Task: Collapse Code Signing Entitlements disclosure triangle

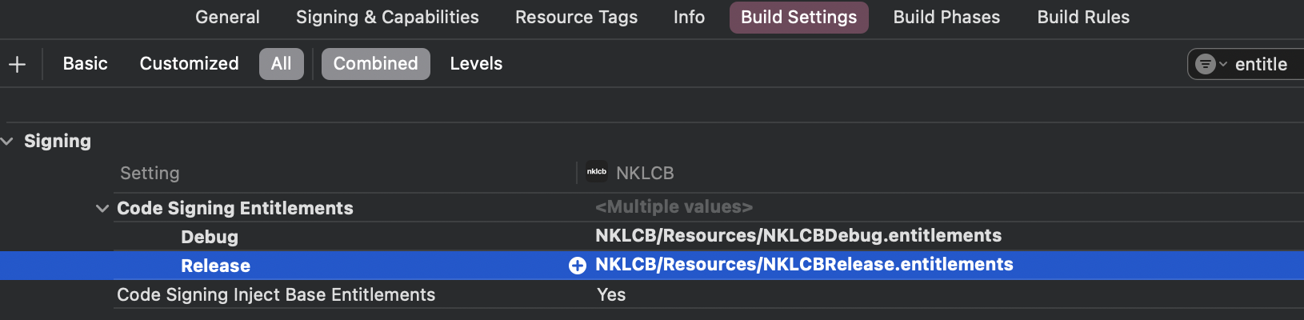Action: [x=102, y=208]
